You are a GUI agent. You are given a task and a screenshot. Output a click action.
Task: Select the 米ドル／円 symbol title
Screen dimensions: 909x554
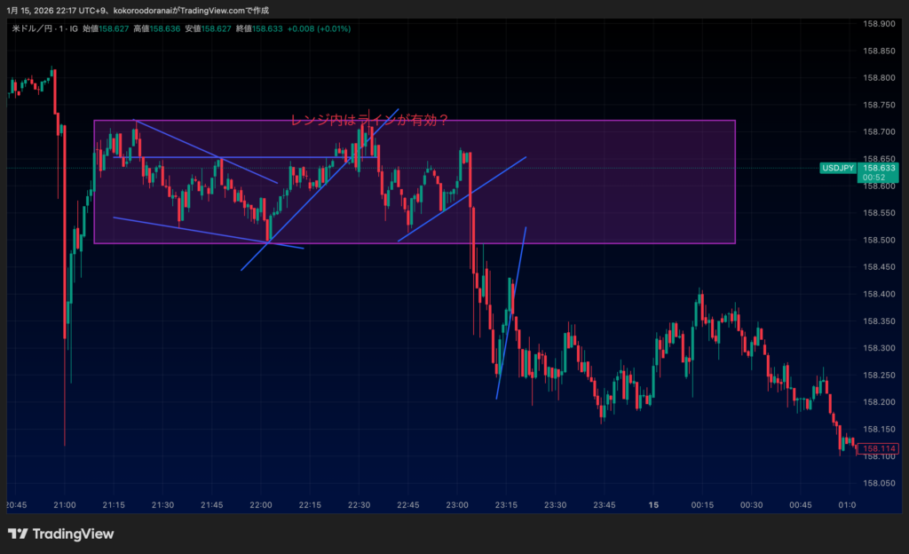[x=35, y=28]
